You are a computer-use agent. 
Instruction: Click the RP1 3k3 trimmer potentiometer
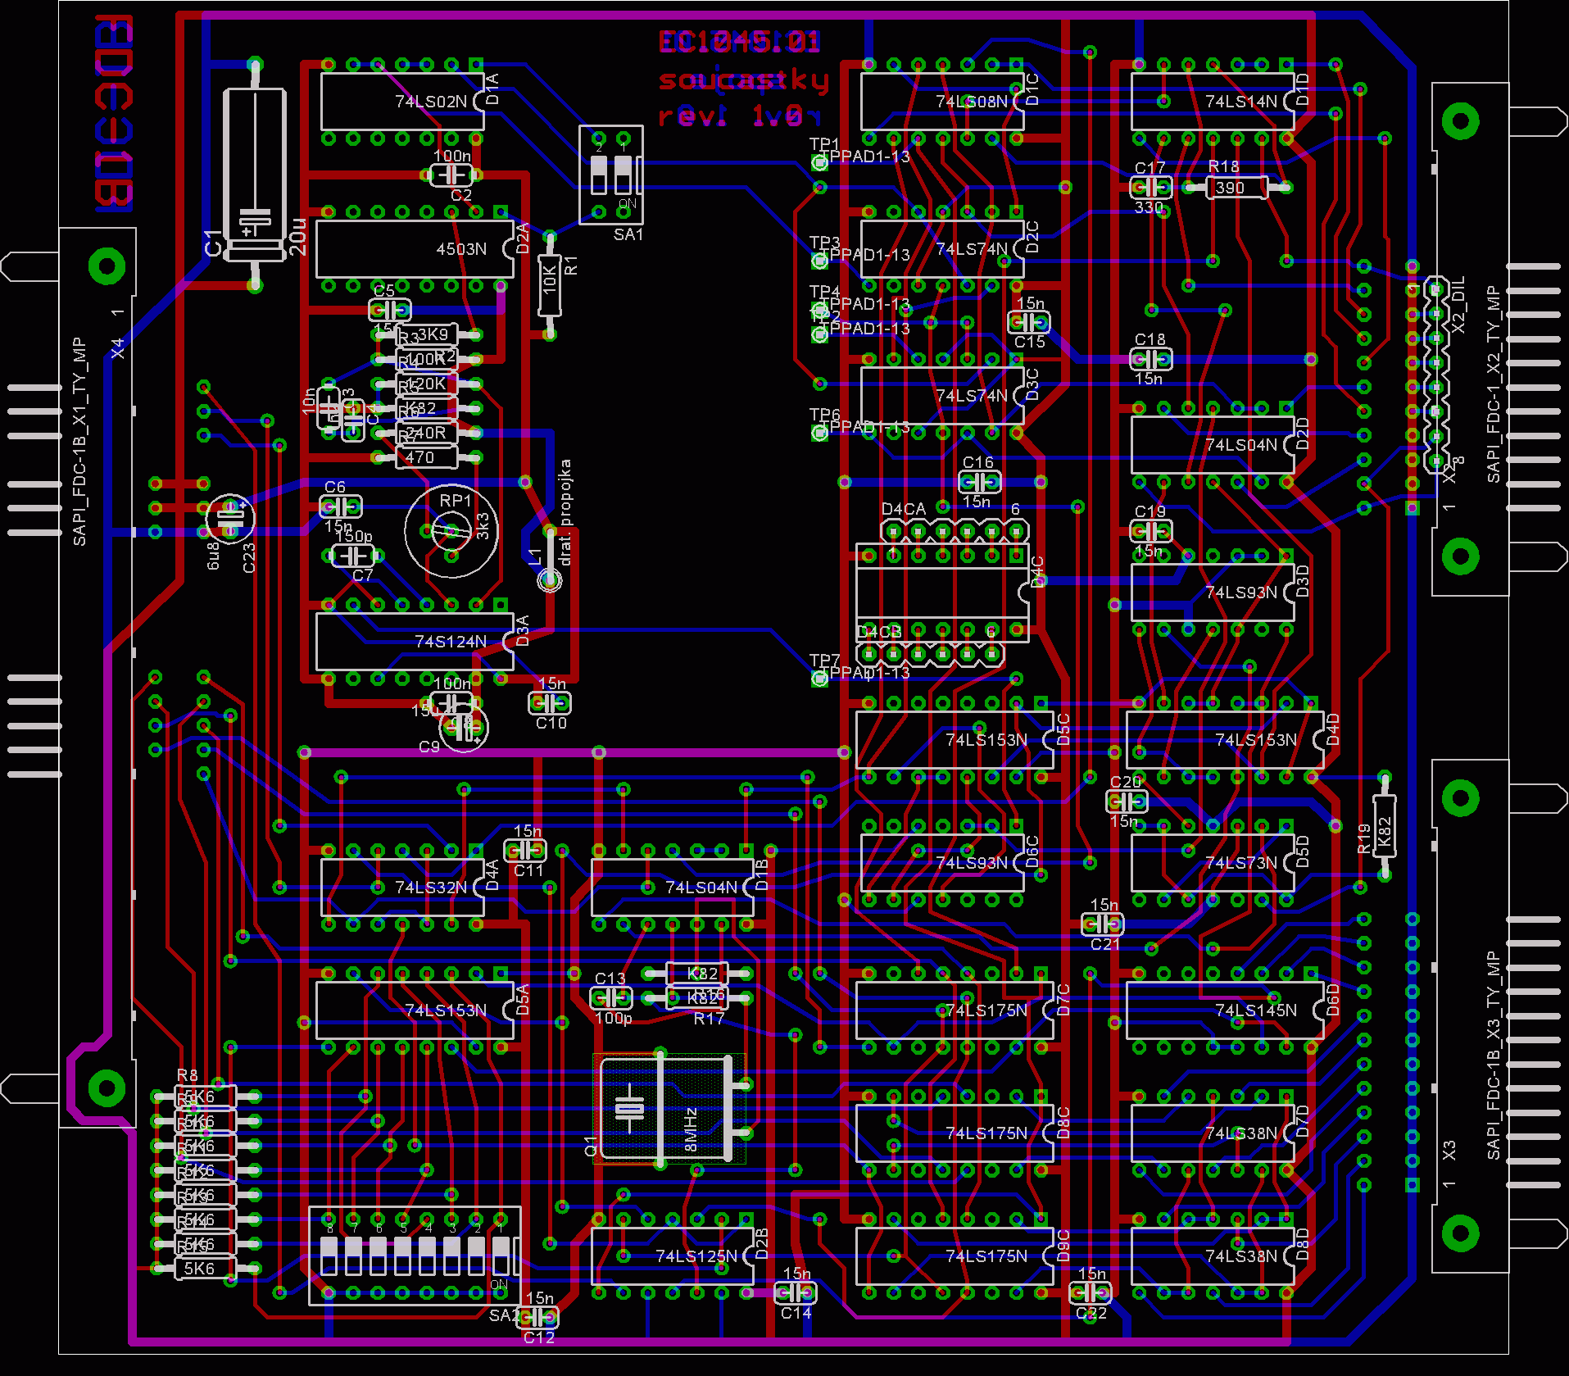click(451, 532)
